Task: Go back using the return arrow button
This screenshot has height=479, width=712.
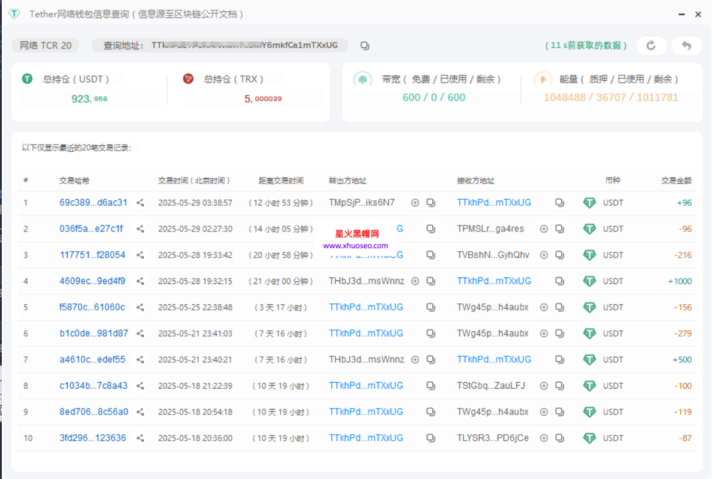Action: (687, 45)
